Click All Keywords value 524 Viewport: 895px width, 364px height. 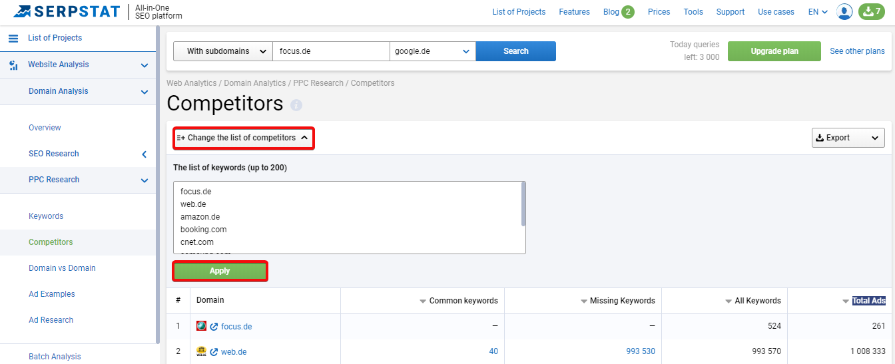tap(774, 327)
